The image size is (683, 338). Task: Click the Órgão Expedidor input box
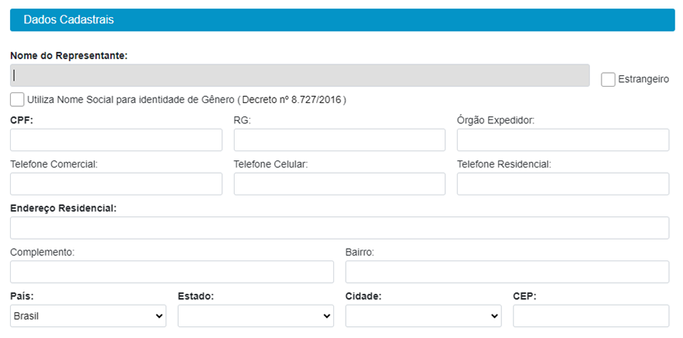(563, 140)
